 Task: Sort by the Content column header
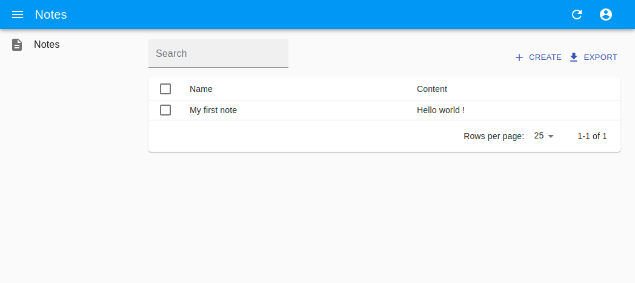pyautogui.click(x=432, y=89)
